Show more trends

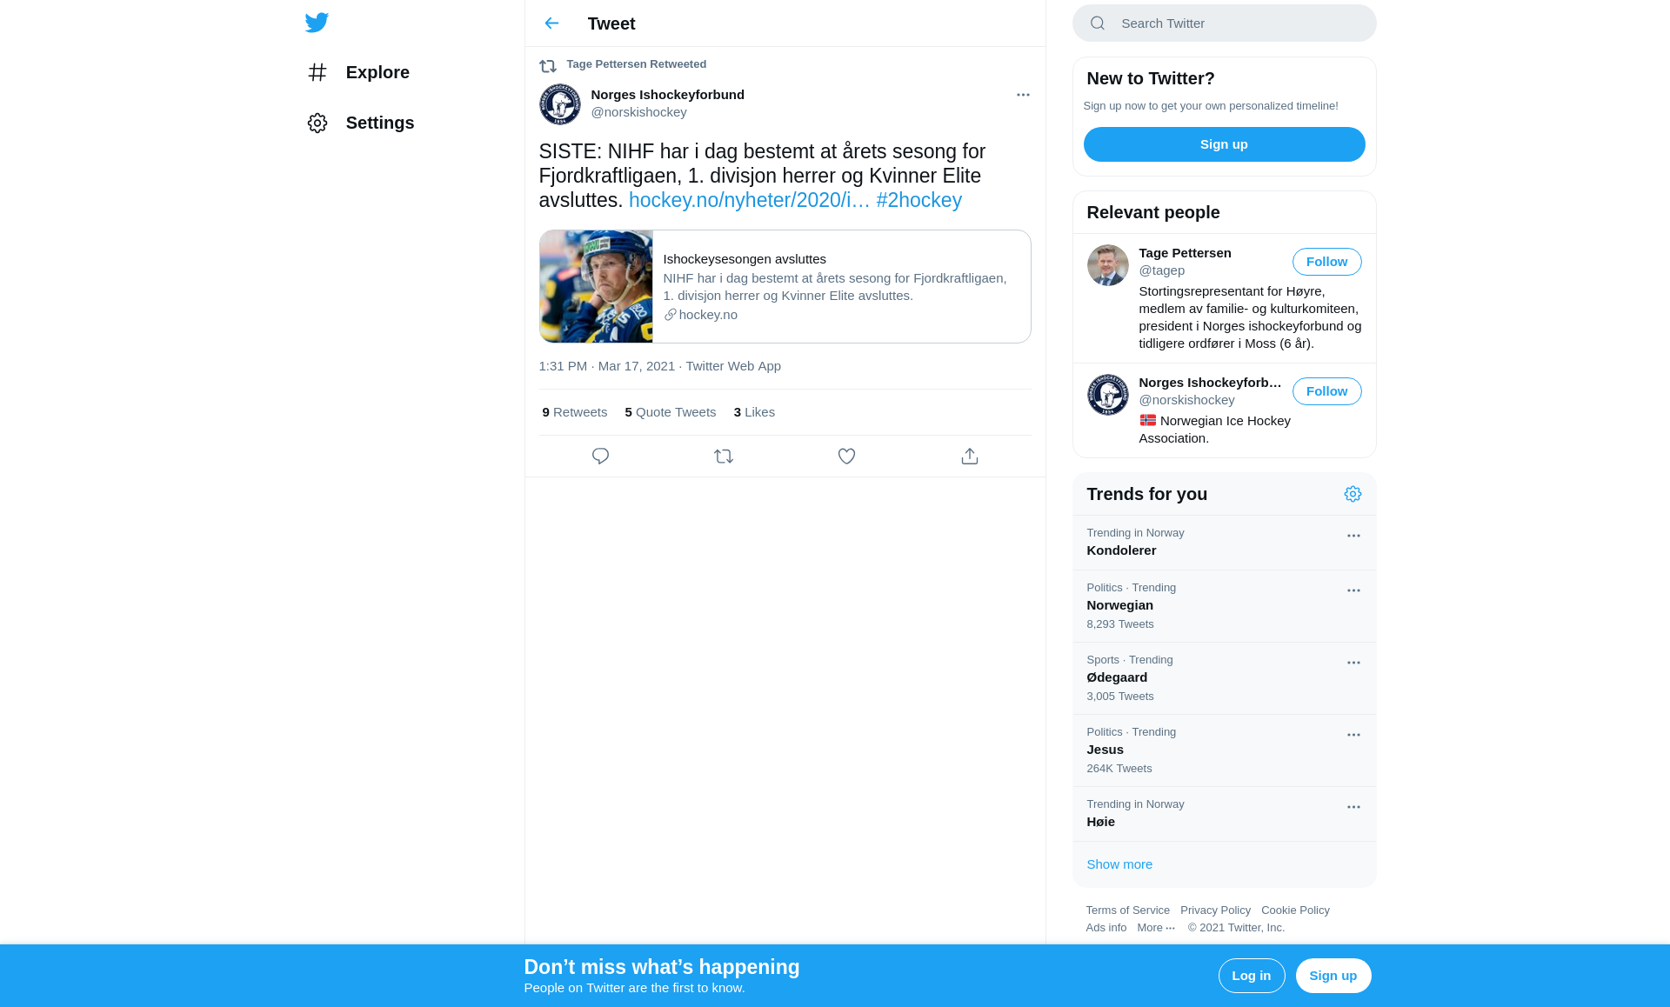click(1119, 864)
